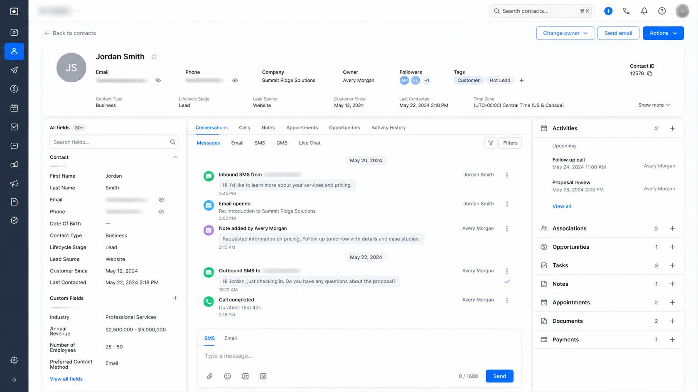Open the paper plane sidebar icon
The height and width of the screenshot is (392, 698).
pyautogui.click(x=14, y=70)
